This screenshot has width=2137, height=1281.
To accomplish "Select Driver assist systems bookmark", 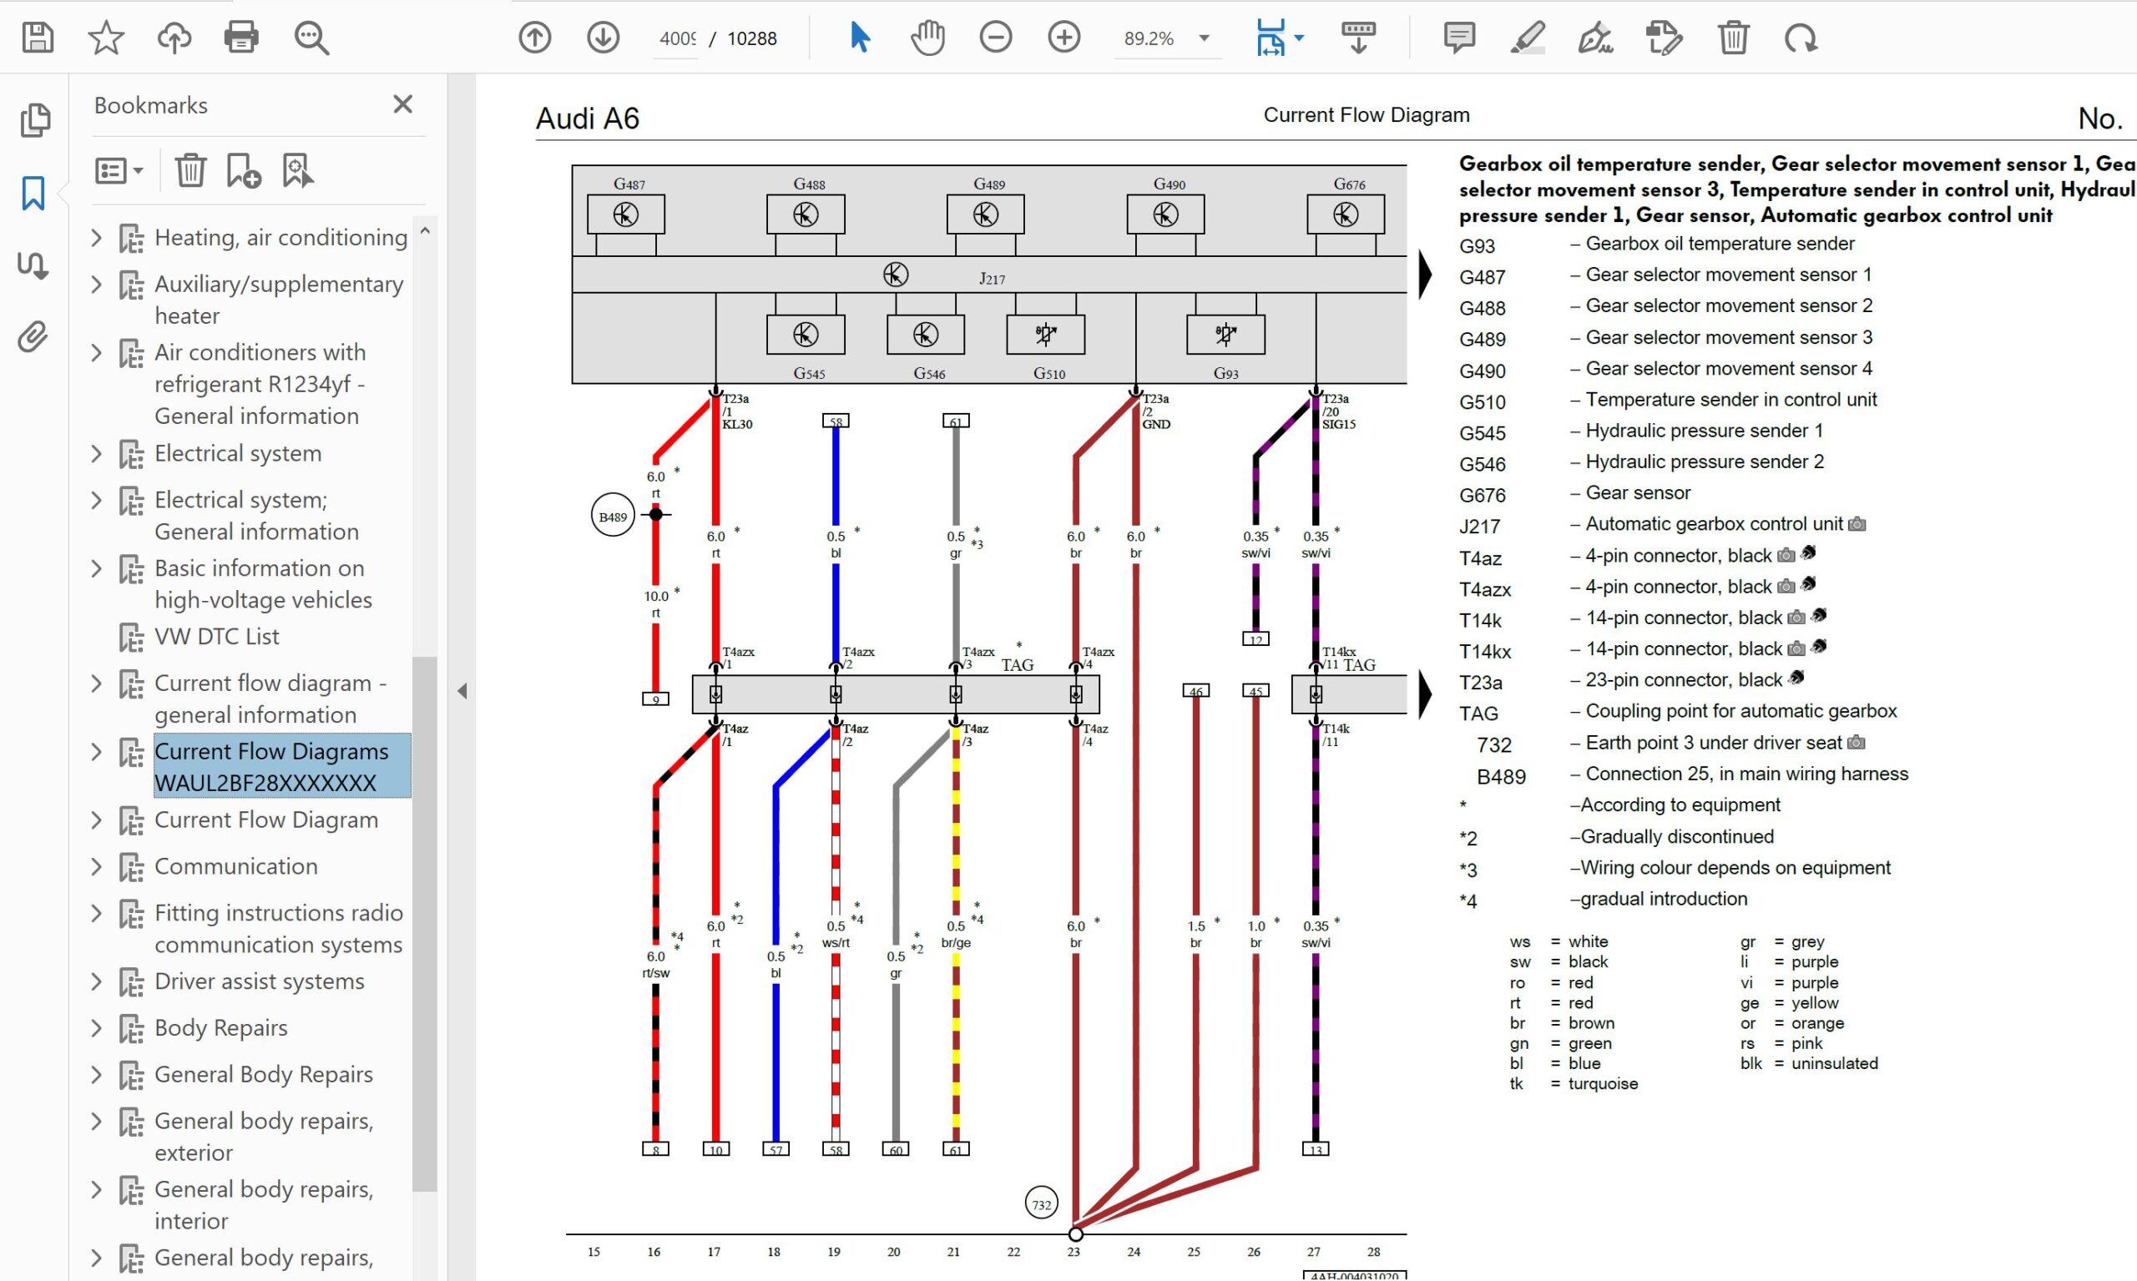I will point(259,981).
